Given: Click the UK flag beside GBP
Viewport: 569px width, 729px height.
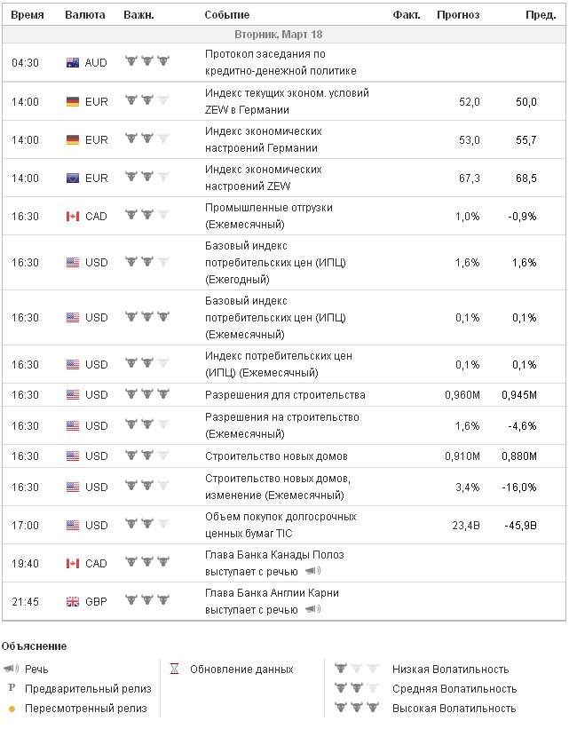Looking at the screenshot, I should point(73,601).
